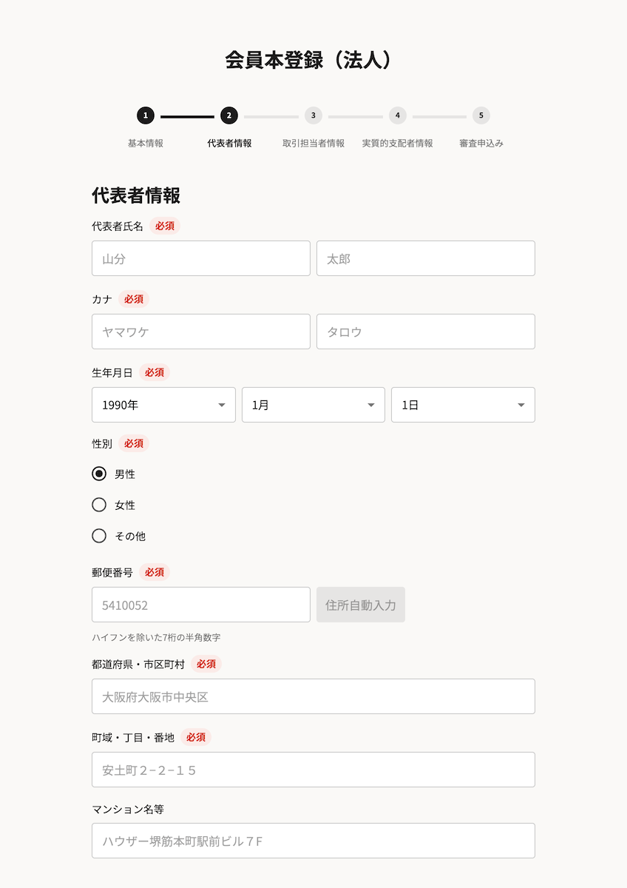Expand the birth month dropdown 1月
Viewport: 627px width, 888px height.
coord(313,405)
